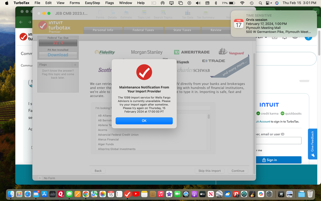Click the Search Topics toolbar icon
Screen dimensions: 321x201
[x=163, y=14]
